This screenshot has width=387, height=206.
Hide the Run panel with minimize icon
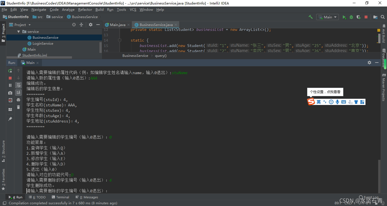click(x=377, y=63)
